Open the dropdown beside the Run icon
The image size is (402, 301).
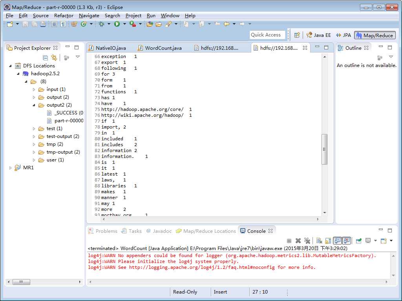coord(124,24)
